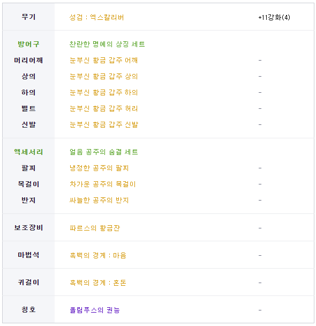
Task: Select the 보조장비 row label
Action: (x=28, y=228)
